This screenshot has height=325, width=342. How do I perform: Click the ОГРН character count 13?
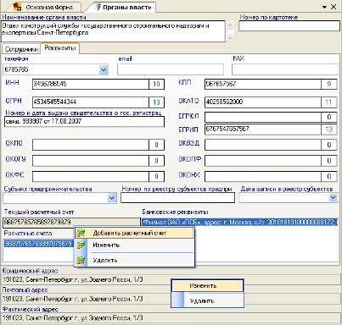point(156,102)
